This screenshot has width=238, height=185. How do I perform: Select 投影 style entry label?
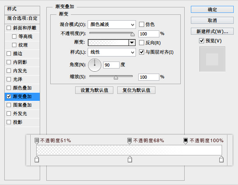[18, 122]
